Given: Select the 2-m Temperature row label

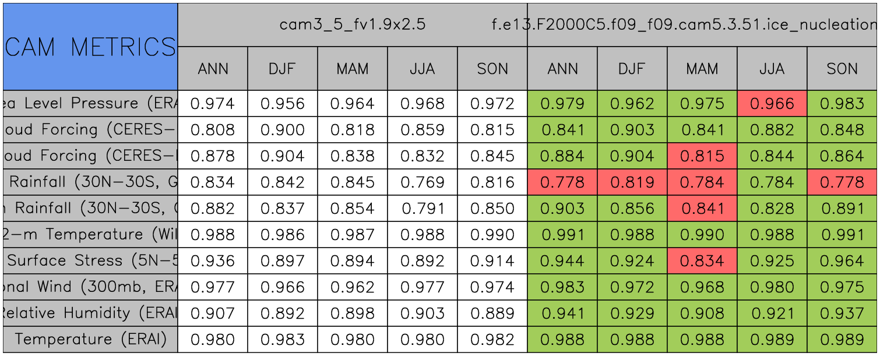Looking at the screenshot, I should pyautogui.click(x=90, y=235).
